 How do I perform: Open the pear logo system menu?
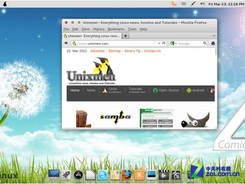click(5, 4)
